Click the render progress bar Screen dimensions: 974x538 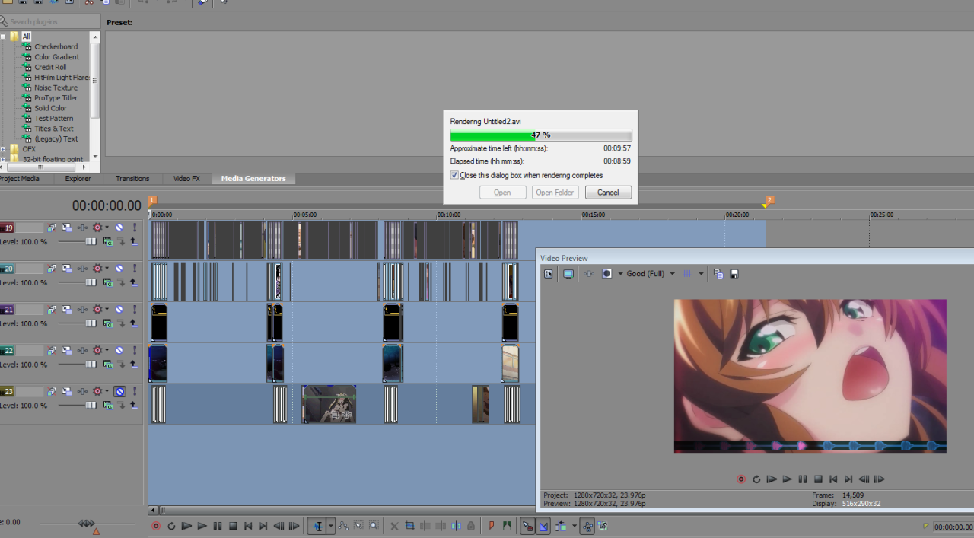pyautogui.click(x=541, y=135)
